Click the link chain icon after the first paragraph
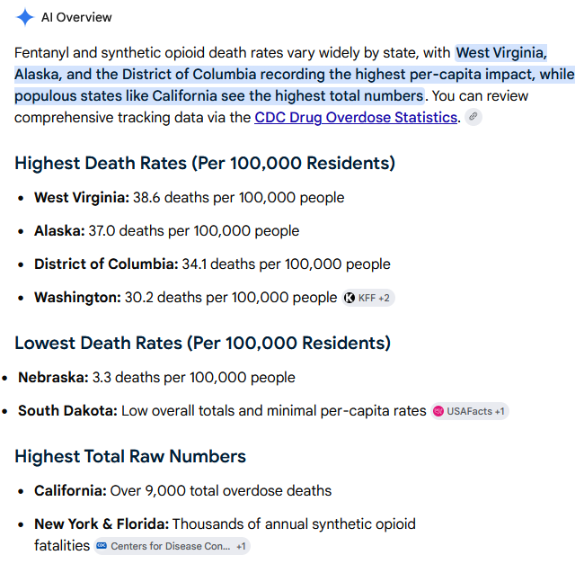 coord(473,117)
